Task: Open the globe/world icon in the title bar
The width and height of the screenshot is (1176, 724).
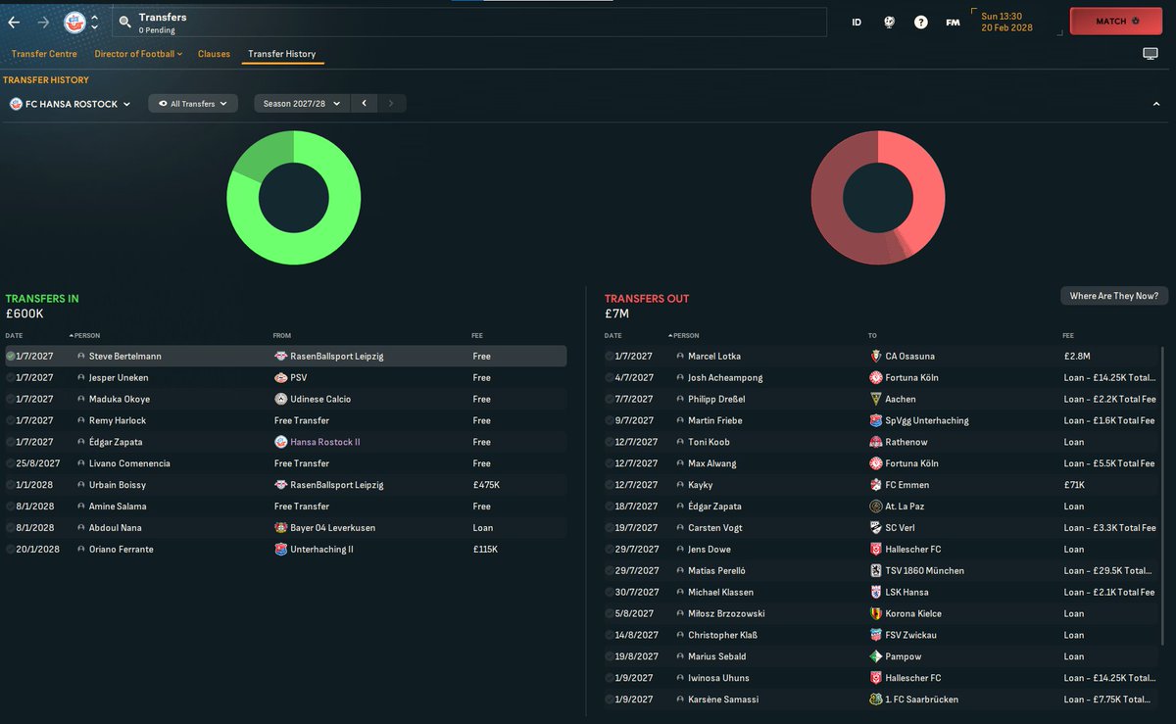Action: [x=889, y=21]
